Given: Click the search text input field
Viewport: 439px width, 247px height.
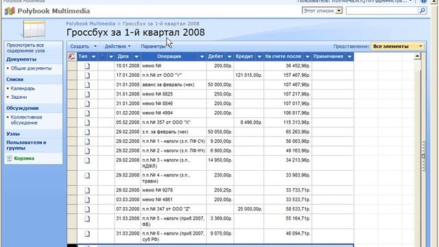Looking at the screenshot, I should 382,11.
